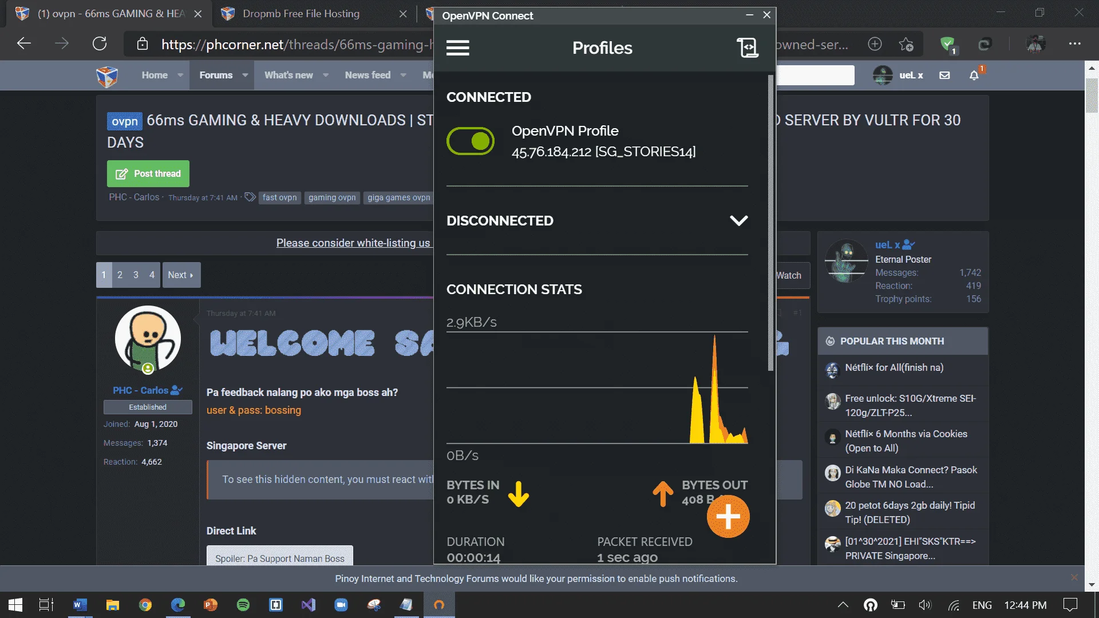Open the OpenVPN Connect hamburger menu
The image size is (1099, 618).
click(x=457, y=48)
